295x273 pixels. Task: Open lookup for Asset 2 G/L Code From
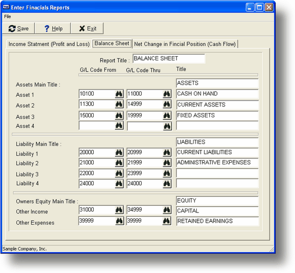pyautogui.click(x=119, y=104)
